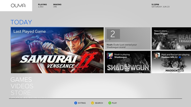Select the green A Play button icon
The height and width of the screenshot is (107, 191).
tap(110, 103)
